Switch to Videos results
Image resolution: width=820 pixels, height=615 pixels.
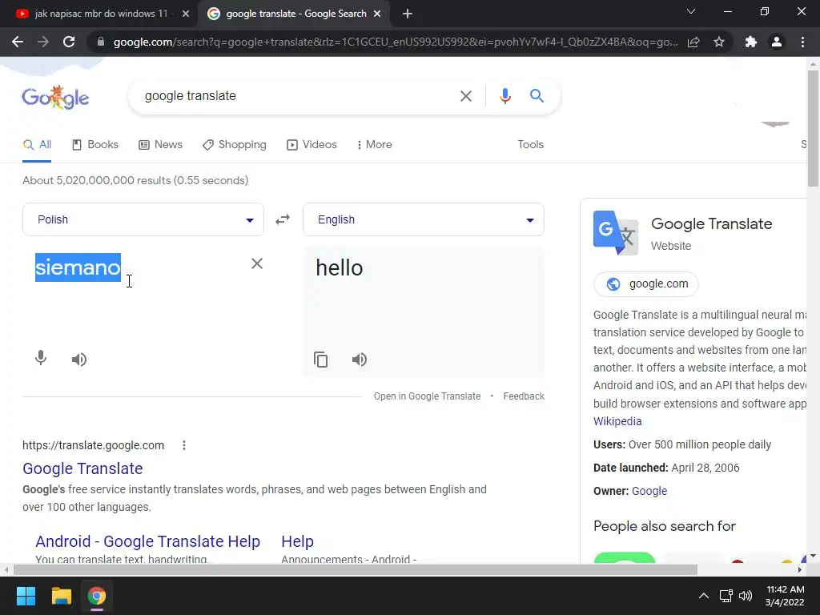(312, 145)
